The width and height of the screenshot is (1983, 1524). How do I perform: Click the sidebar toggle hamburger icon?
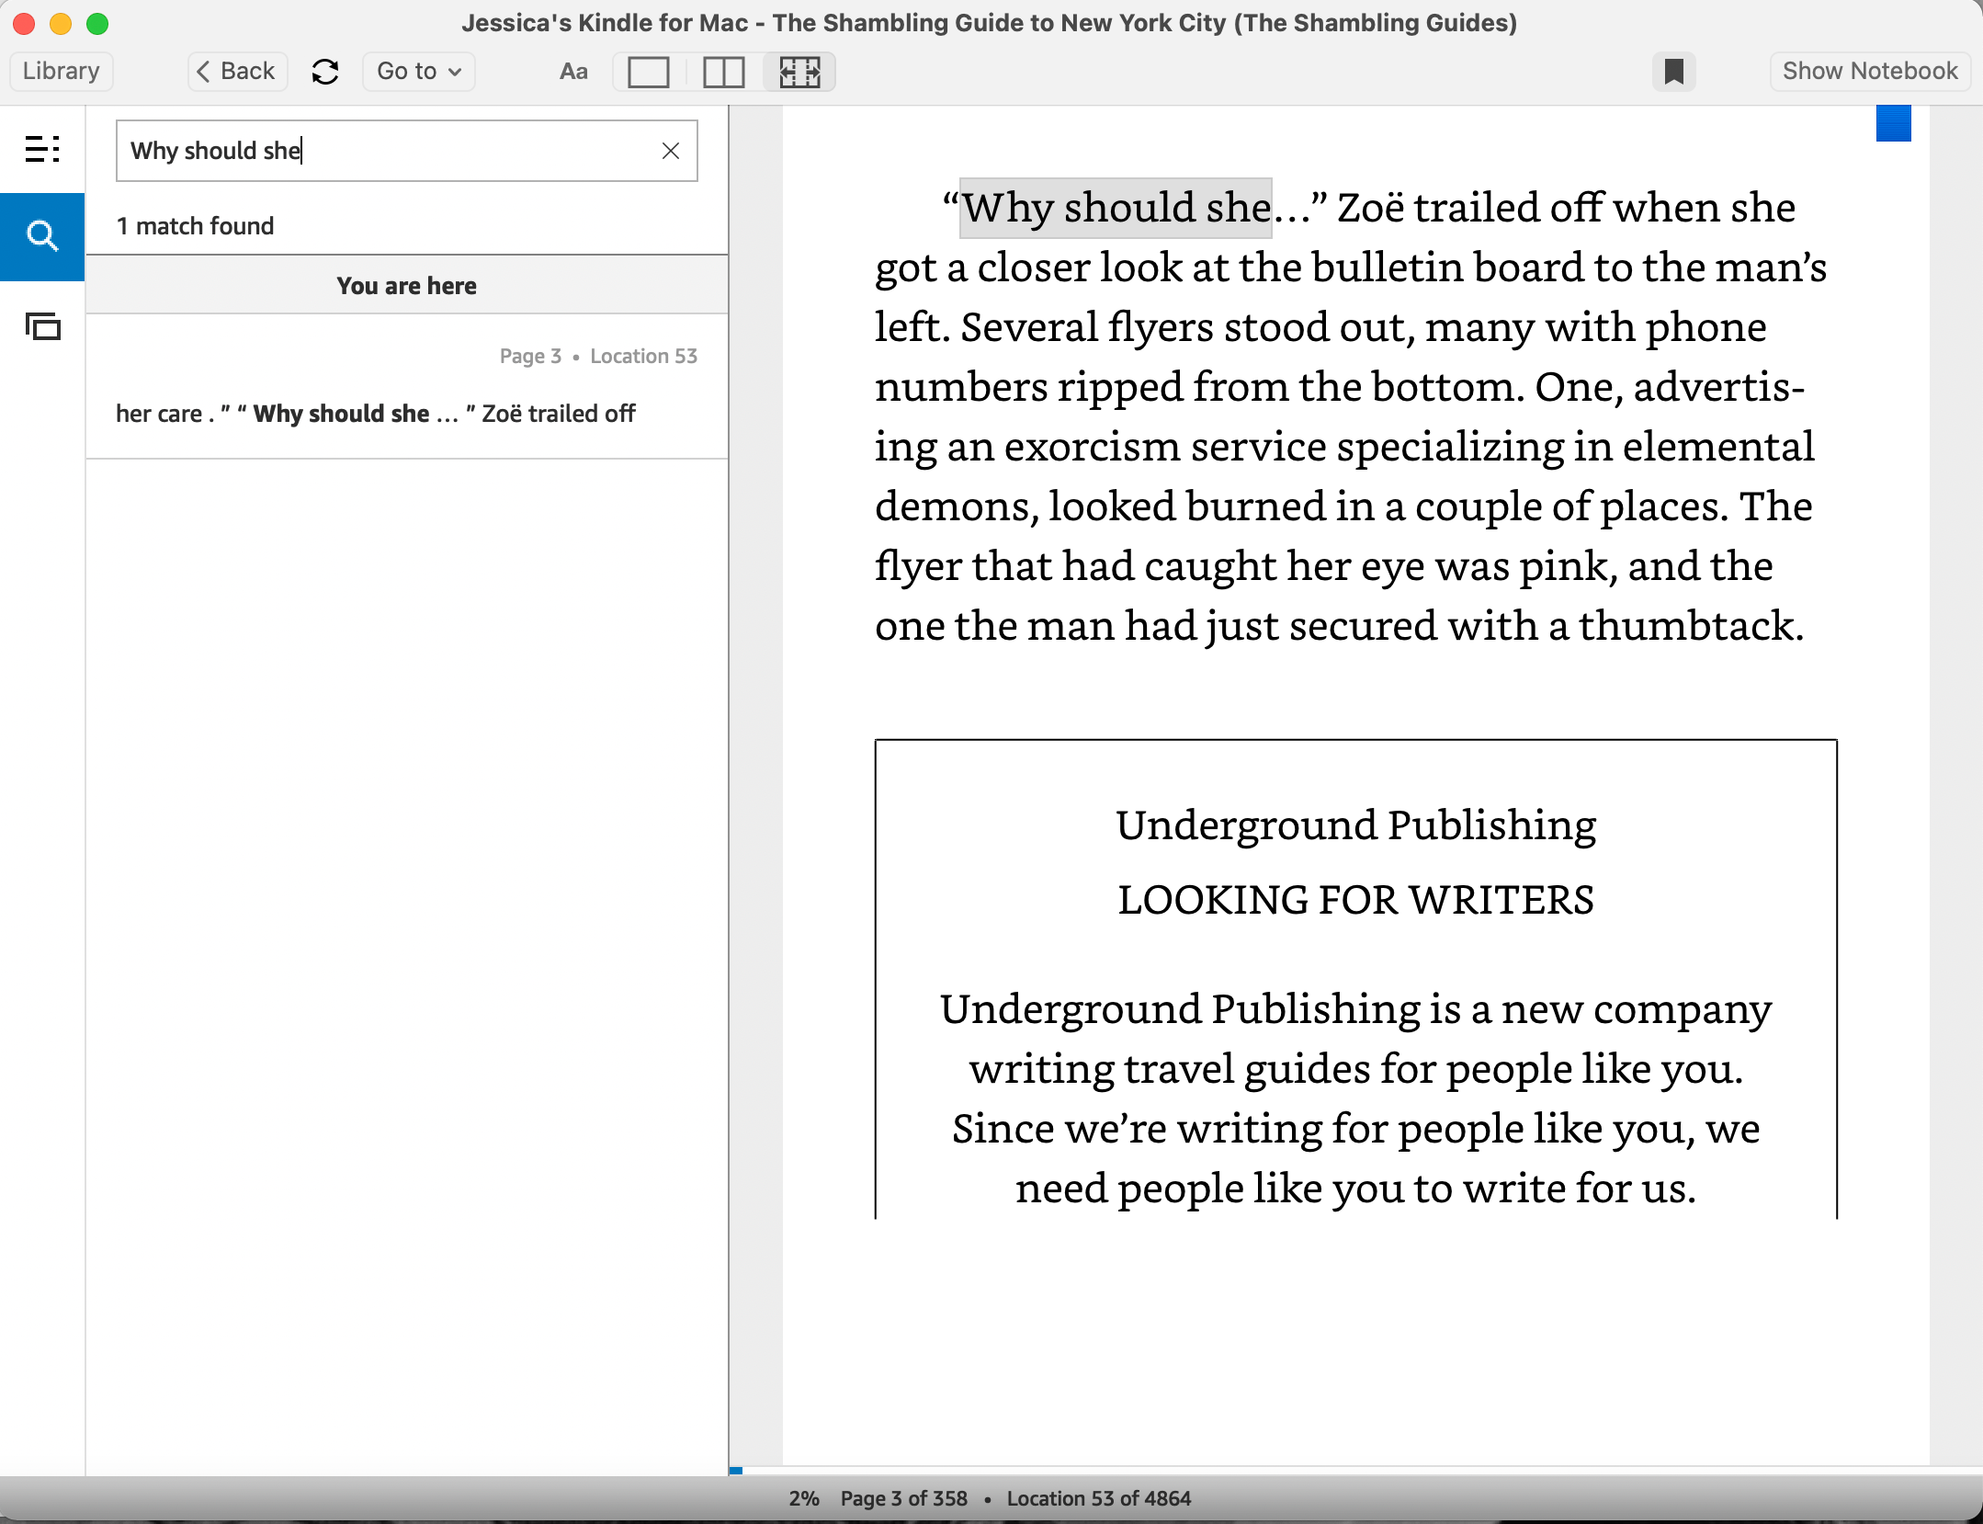click(41, 147)
